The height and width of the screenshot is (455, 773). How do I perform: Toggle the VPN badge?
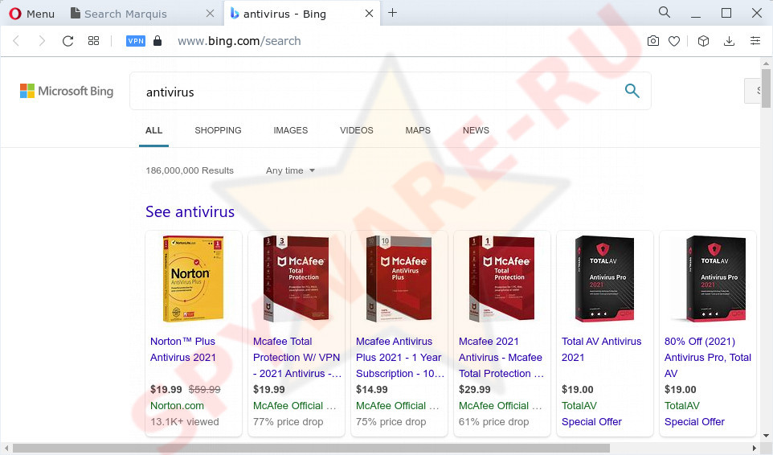tap(136, 41)
